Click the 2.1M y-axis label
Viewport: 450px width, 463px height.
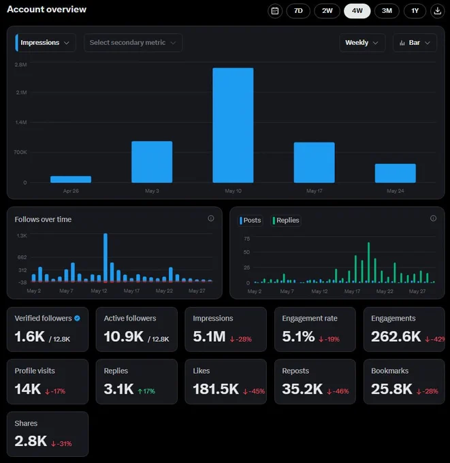(x=21, y=93)
